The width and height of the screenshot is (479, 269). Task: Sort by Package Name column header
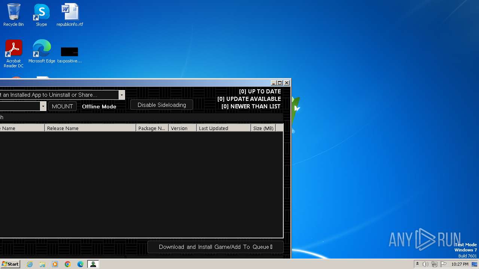pos(152,128)
